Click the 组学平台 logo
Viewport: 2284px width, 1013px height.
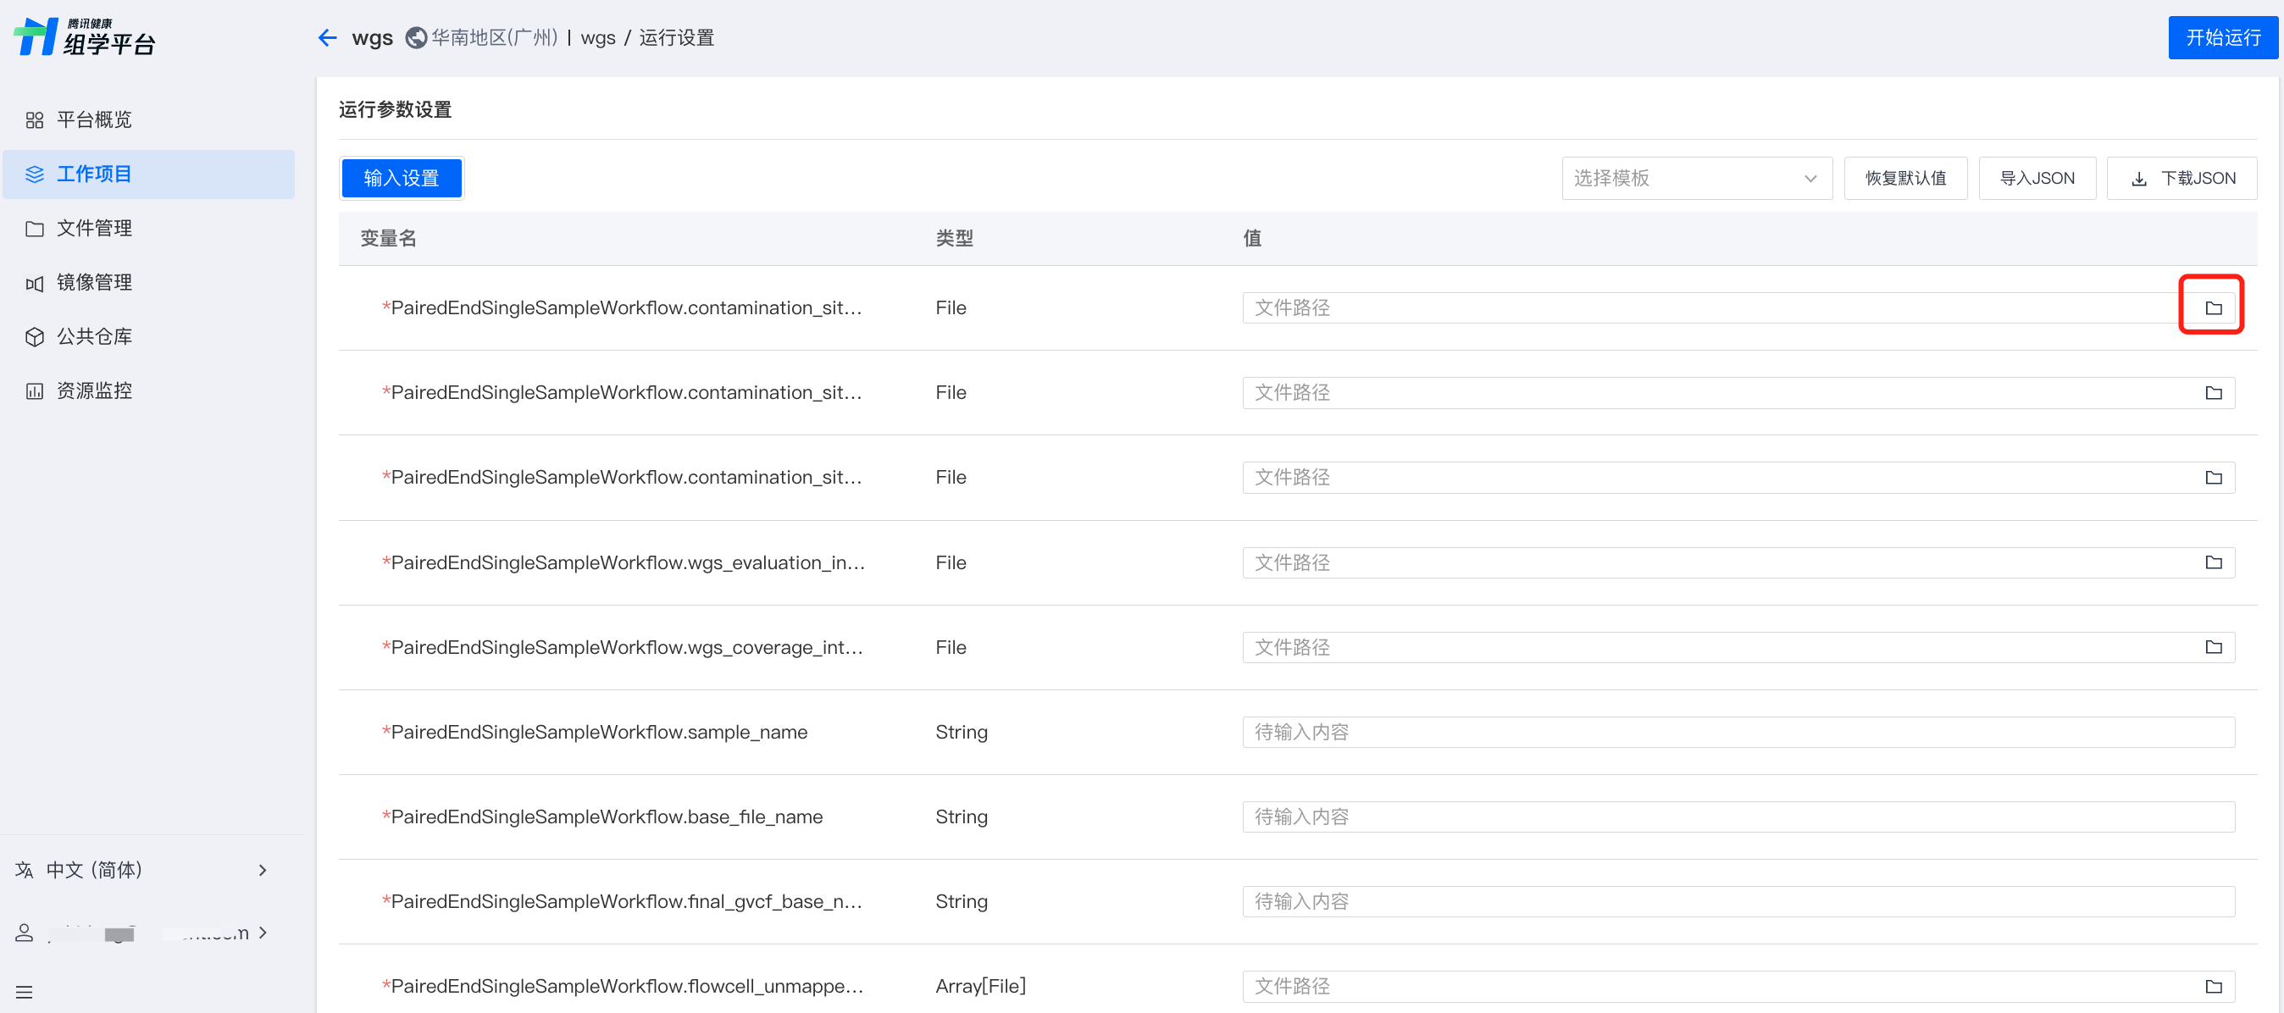pyautogui.click(x=85, y=37)
